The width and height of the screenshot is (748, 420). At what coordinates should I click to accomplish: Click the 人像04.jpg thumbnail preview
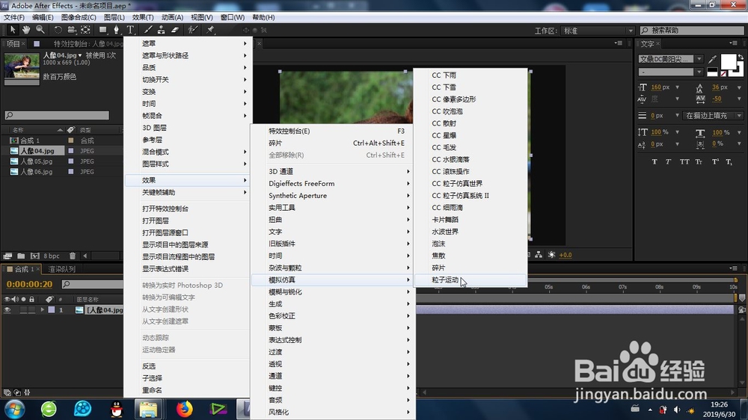[x=22, y=65]
